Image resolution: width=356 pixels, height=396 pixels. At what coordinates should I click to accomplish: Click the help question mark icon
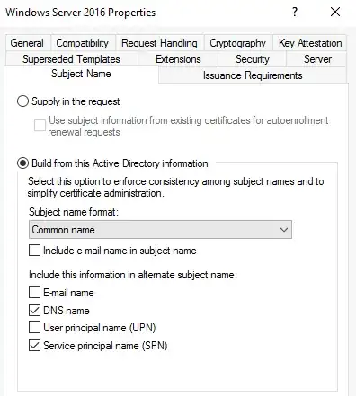(x=295, y=13)
